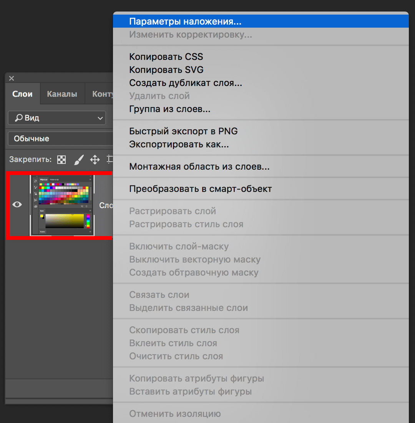Viewport: 415px width, 423px height.
Task: Click the close icon above the Layers panel
Action: pyautogui.click(x=11, y=78)
